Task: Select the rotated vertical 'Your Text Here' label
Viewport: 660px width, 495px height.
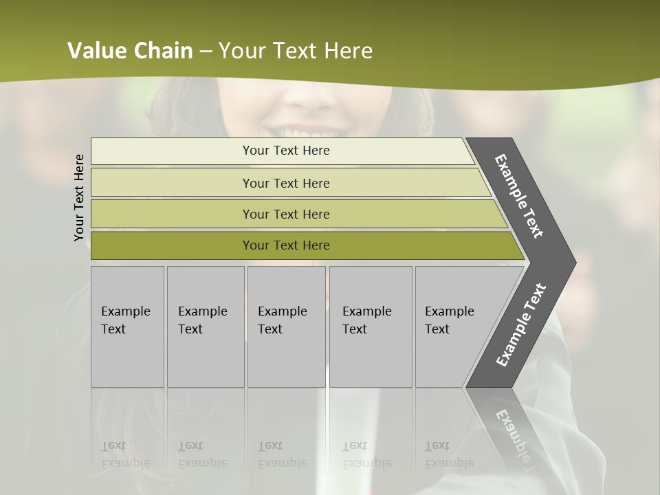Action: coord(79,198)
